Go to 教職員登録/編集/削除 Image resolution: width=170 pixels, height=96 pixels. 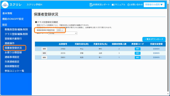[x=16, y=29]
